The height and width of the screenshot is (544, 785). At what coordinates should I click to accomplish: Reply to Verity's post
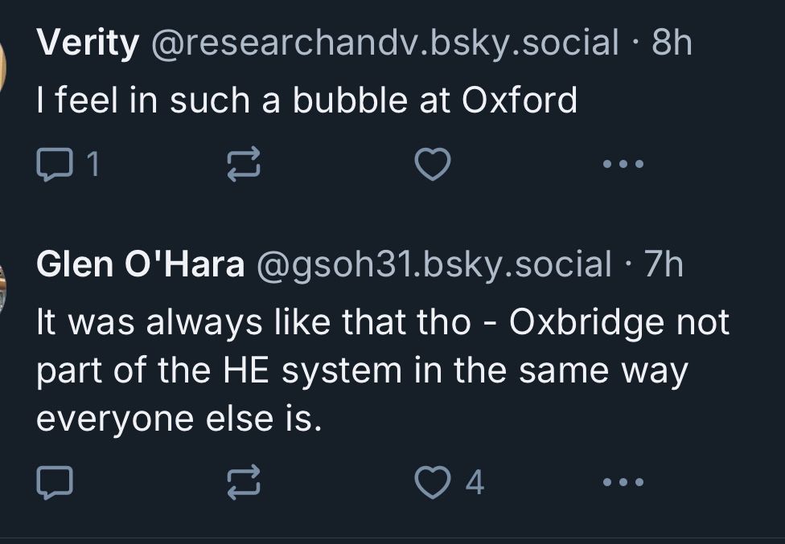pos(55,165)
